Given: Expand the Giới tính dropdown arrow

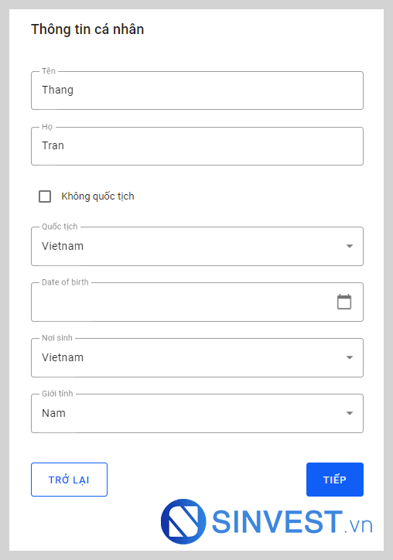Looking at the screenshot, I should click(x=350, y=413).
